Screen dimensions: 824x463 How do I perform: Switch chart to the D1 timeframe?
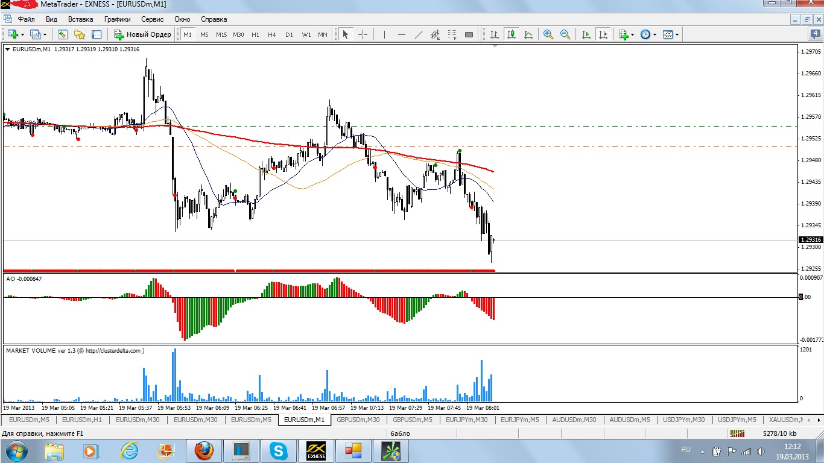pos(290,34)
